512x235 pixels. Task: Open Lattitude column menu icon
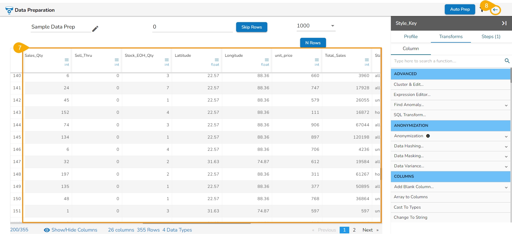(x=217, y=60)
